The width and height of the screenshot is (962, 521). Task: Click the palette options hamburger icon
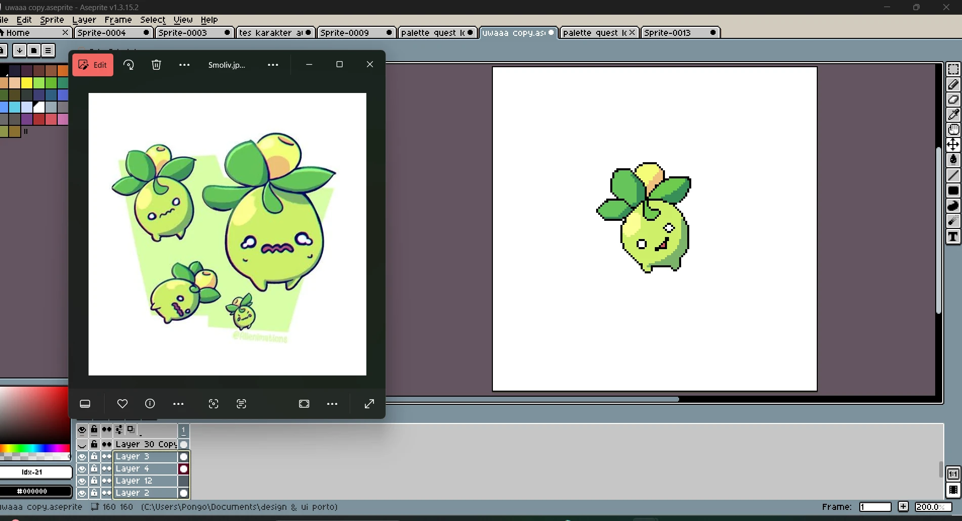[x=48, y=50]
